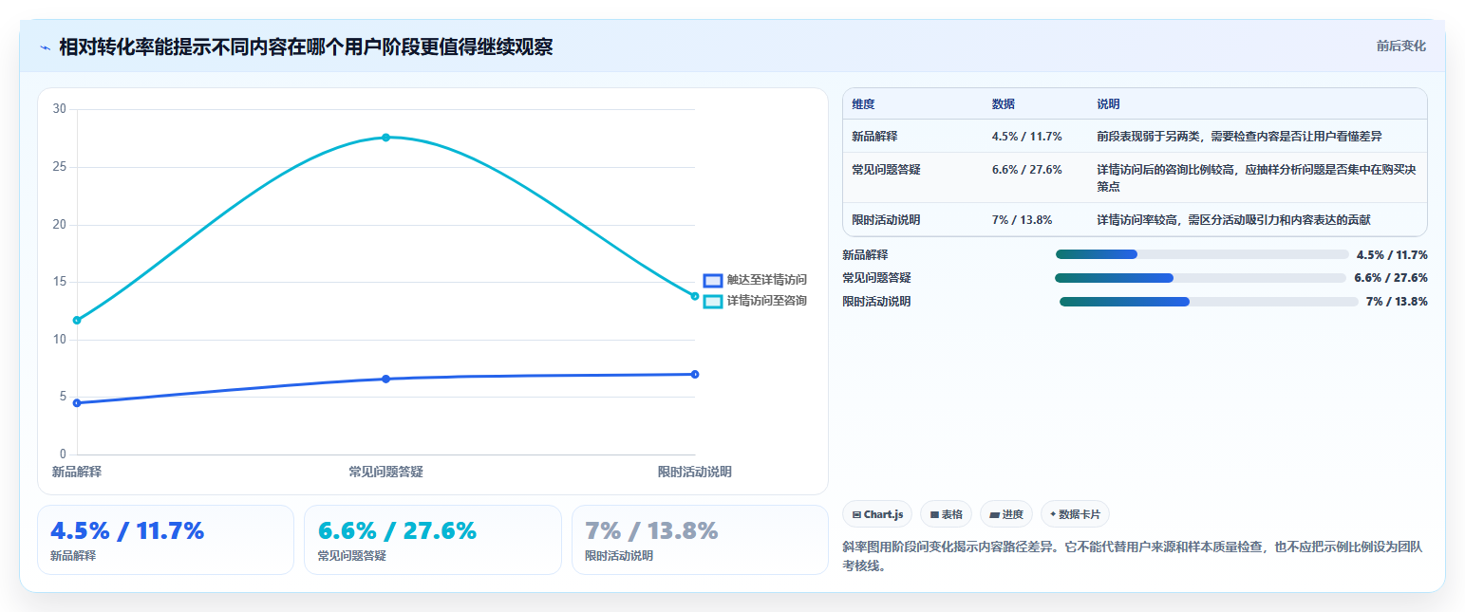This screenshot has height=612, width=1465.
Task: Click the note starting 详情访问率较高
Action: pos(1233,220)
